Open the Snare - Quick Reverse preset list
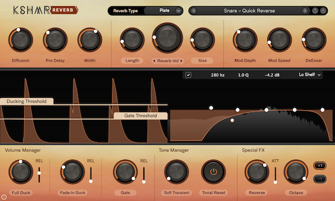This screenshot has width=335, height=201. [250, 11]
